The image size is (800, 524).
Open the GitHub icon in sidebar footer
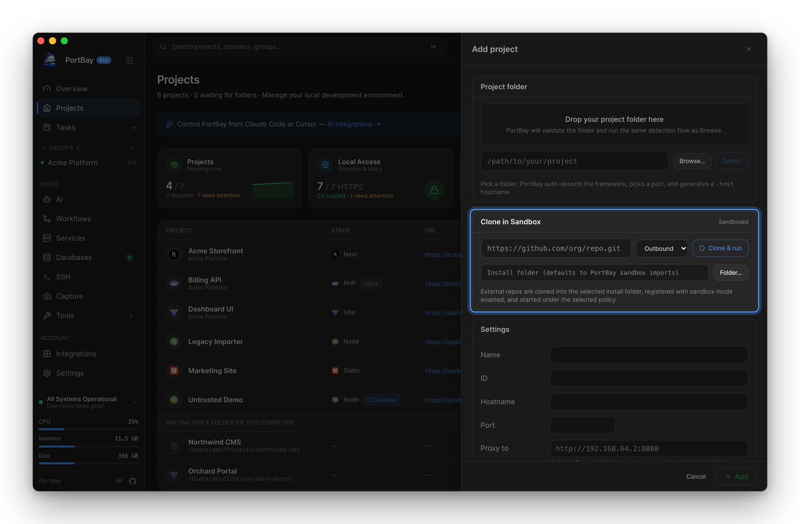[x=132, y=481]
